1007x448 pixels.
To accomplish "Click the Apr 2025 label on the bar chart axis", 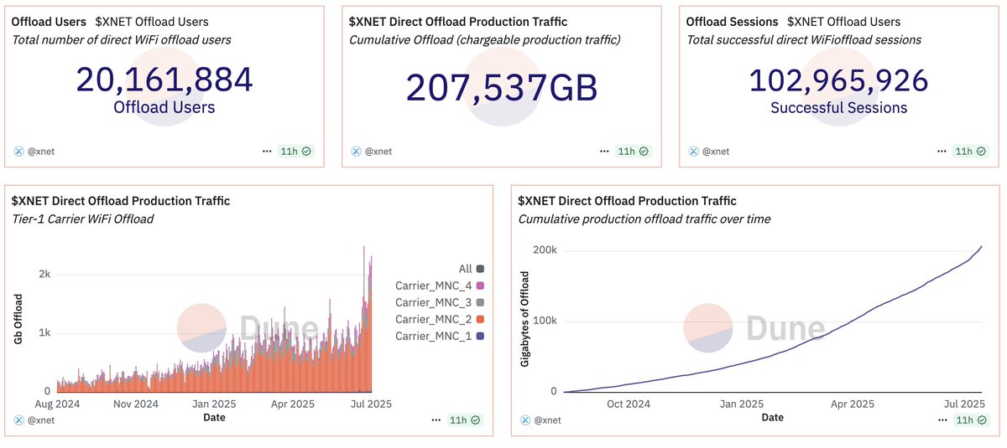I will 291,404.
